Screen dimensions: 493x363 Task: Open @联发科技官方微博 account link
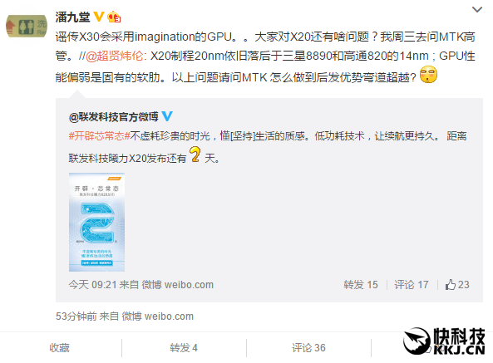click(x=113, y=117)
